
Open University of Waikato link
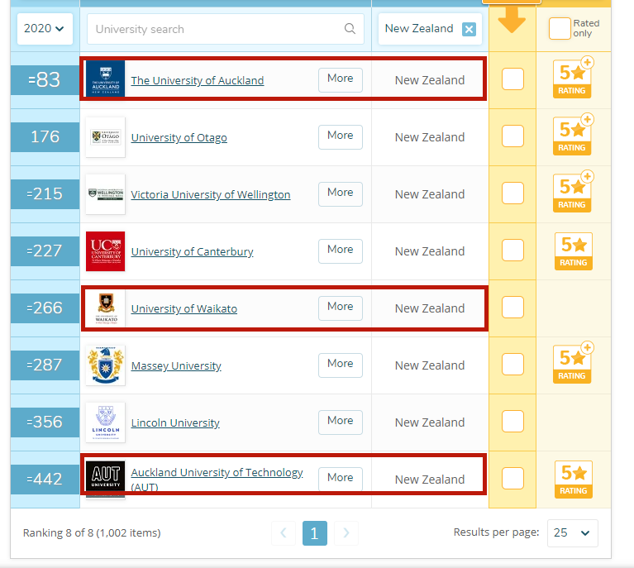point(184,308)
